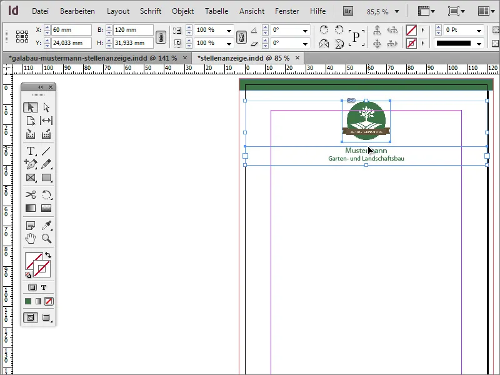This screenshot has width=500, height=375.
Task: Flip selection vertically
Action: (339, 43)
